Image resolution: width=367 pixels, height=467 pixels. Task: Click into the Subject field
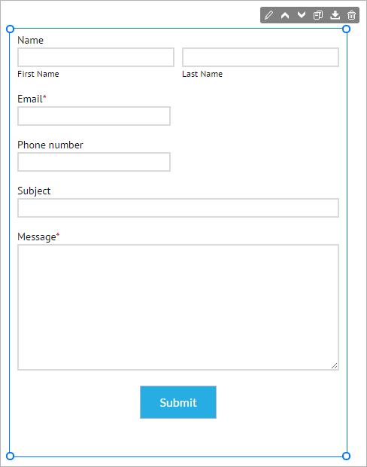tap(178, 208)
